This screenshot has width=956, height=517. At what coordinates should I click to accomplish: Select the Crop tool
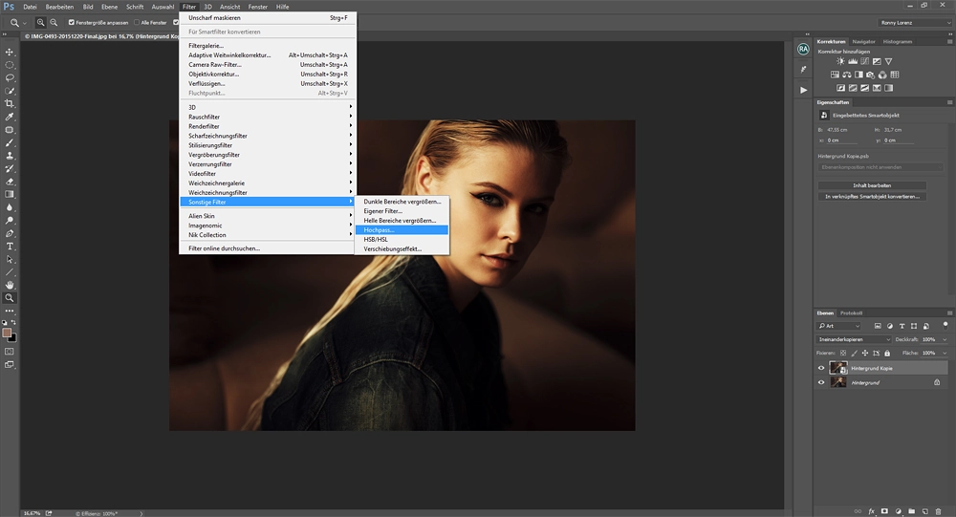[10, 103]
